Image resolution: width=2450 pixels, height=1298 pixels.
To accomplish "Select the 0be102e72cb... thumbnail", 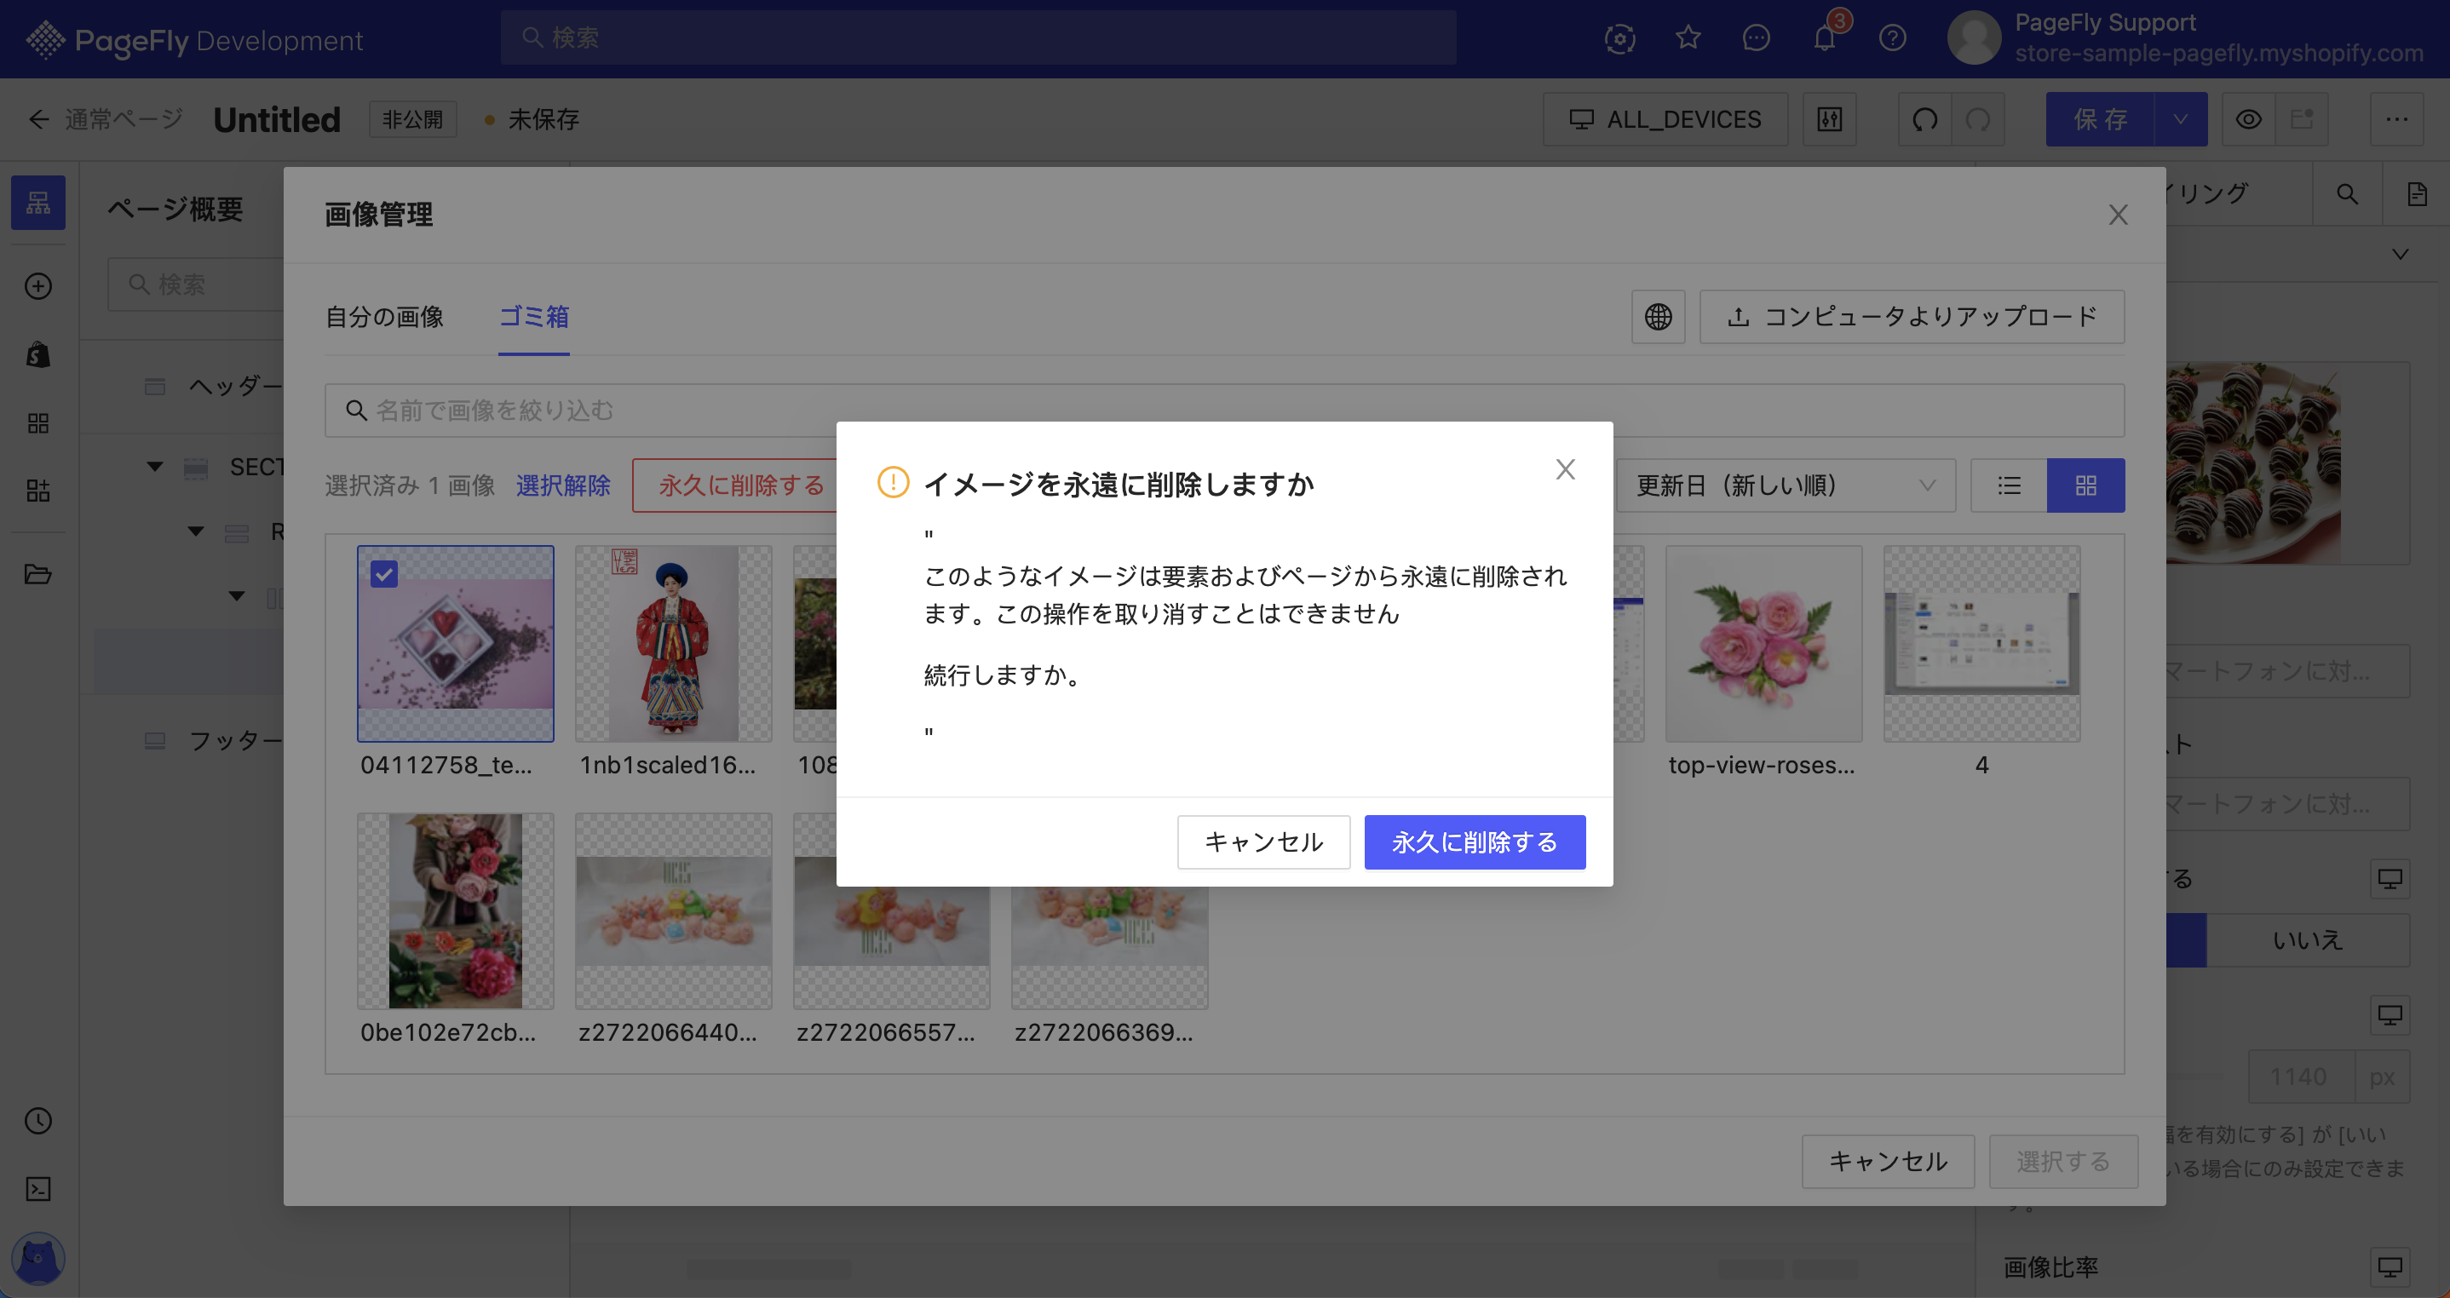I will 456,910.
